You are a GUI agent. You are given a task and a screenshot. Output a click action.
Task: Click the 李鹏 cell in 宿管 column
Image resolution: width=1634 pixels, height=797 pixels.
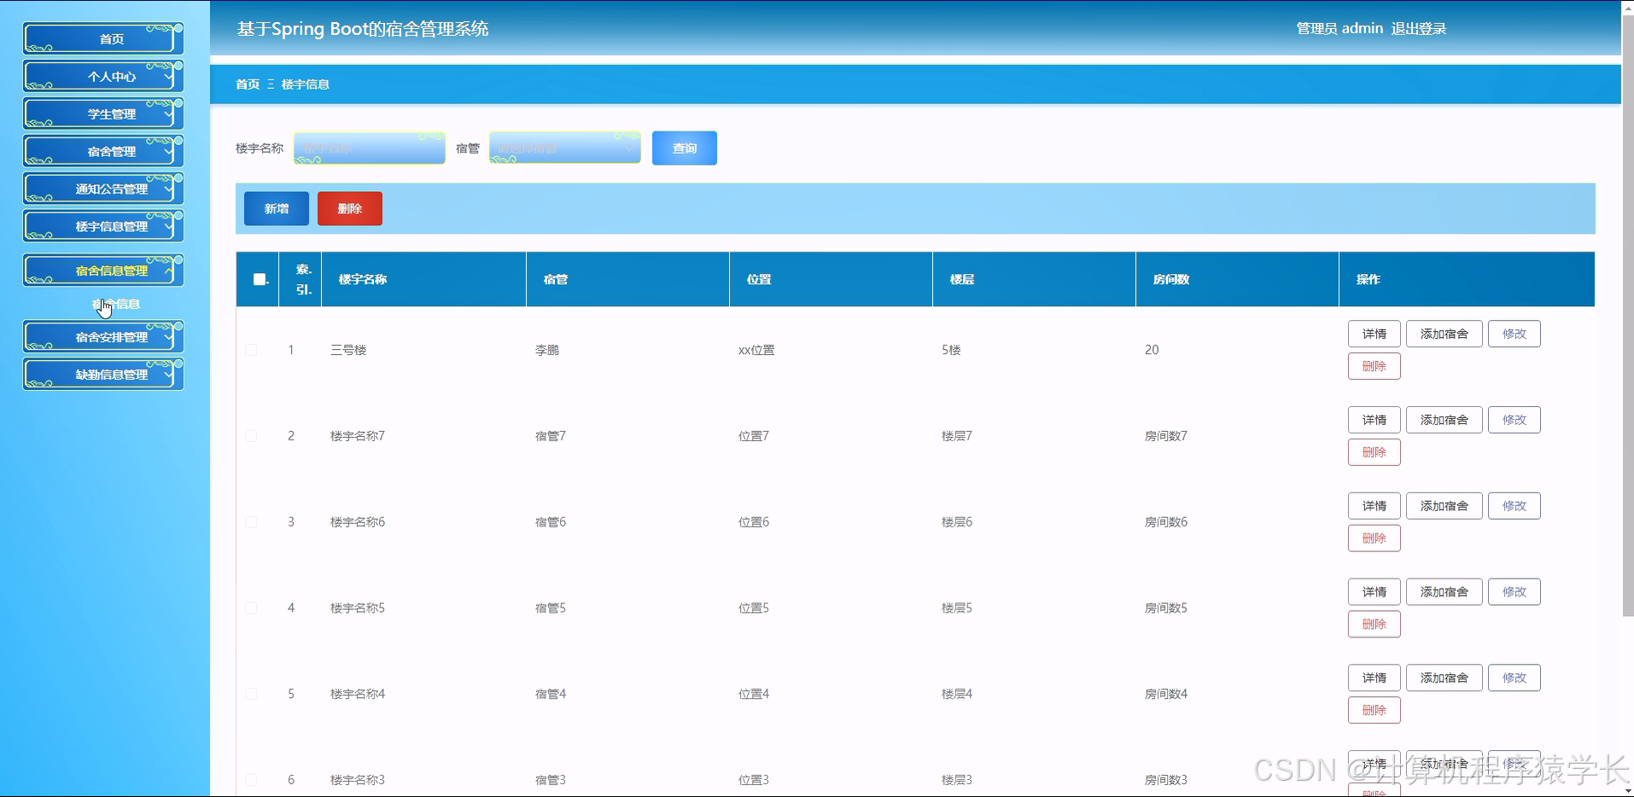547,350
